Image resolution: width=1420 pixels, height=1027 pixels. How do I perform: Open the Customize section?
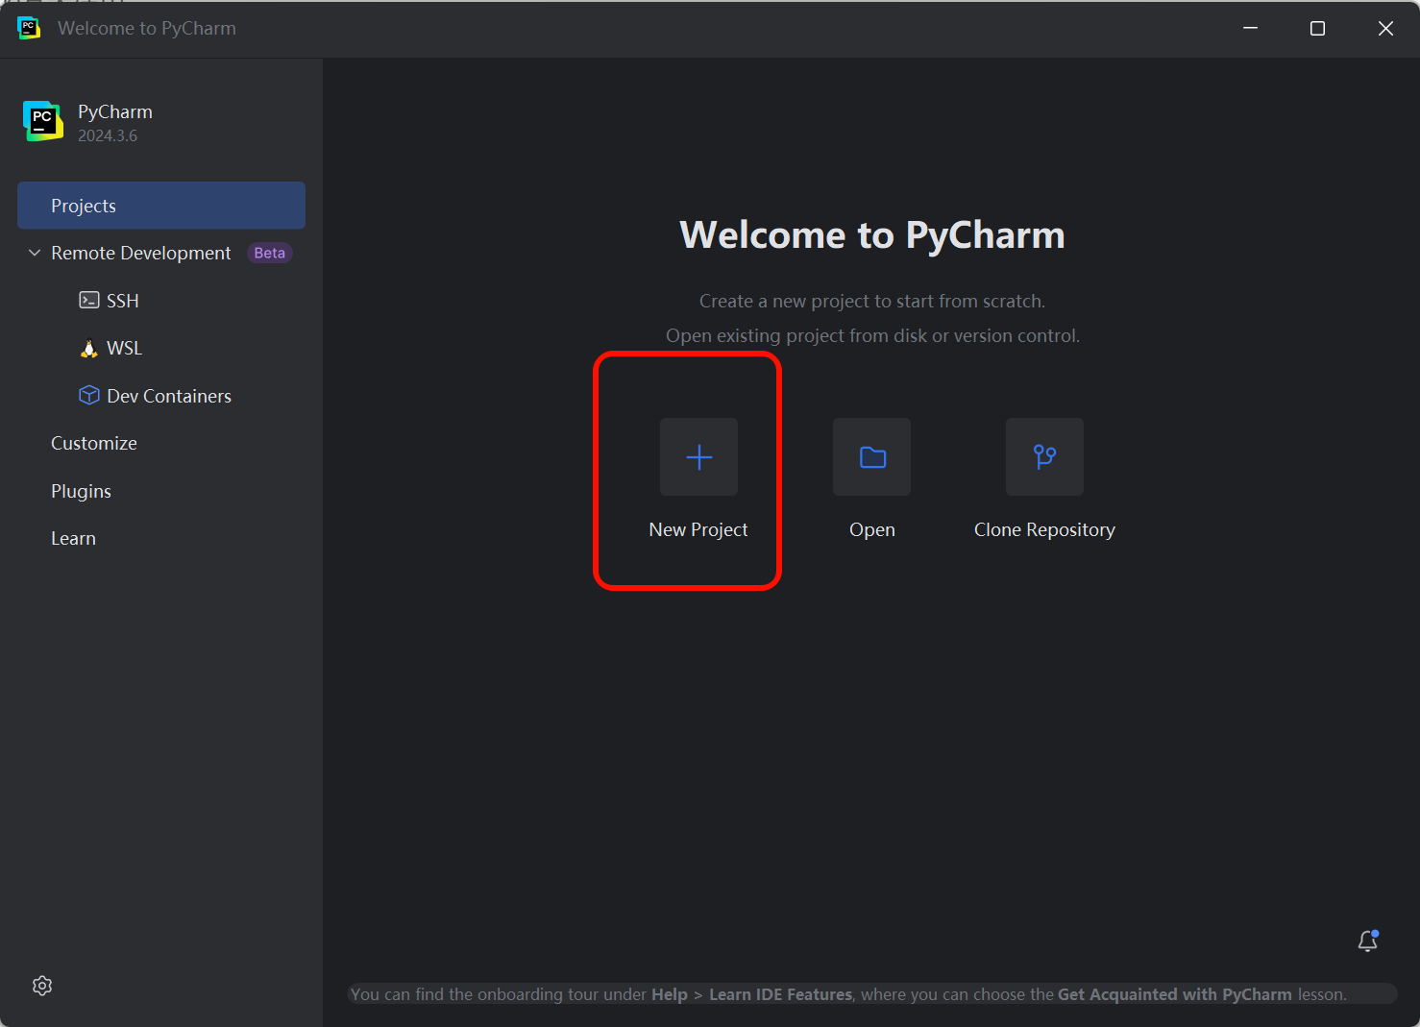pos(94,443)
